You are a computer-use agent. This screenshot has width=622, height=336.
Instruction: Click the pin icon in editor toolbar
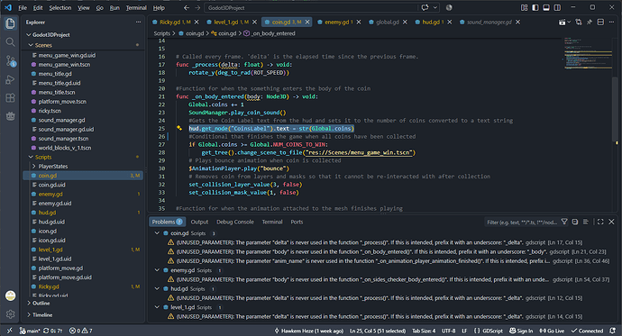(x=590, y=23)
